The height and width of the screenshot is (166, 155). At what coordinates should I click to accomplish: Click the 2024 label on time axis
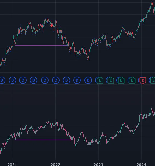coord(141,164)
